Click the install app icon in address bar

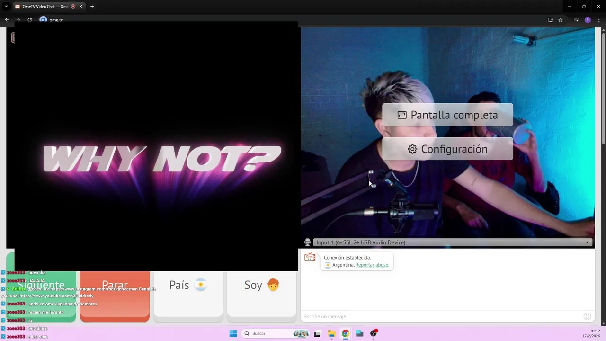click(550, 20)
